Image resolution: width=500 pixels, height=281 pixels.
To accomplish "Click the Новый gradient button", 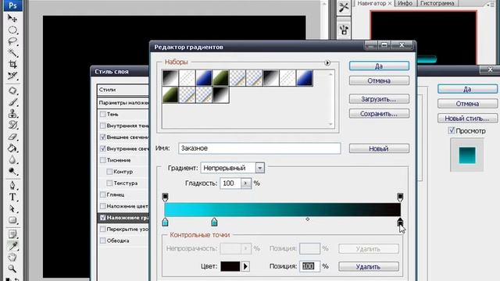I will tap(379, 148).
